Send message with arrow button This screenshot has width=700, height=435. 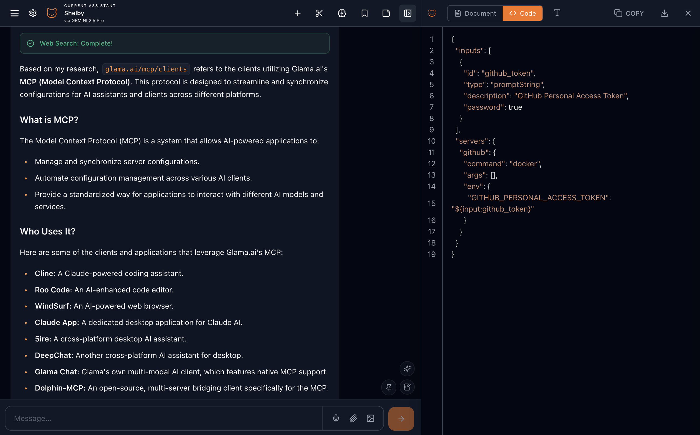tap(401, 419)
